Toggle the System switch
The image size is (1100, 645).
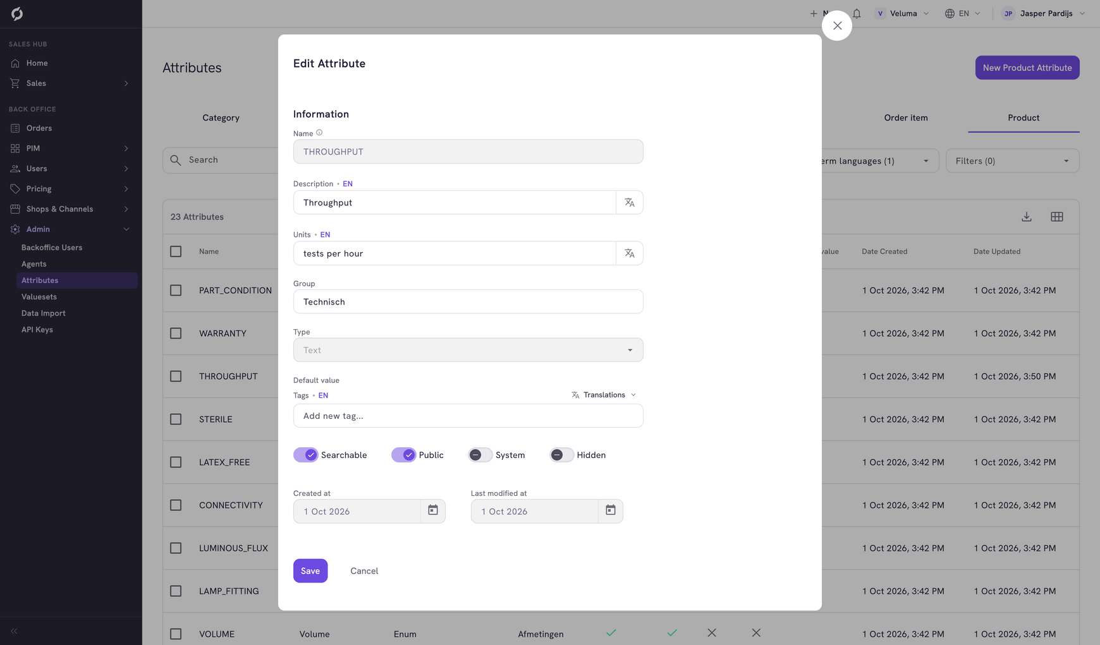coord(480,455)
